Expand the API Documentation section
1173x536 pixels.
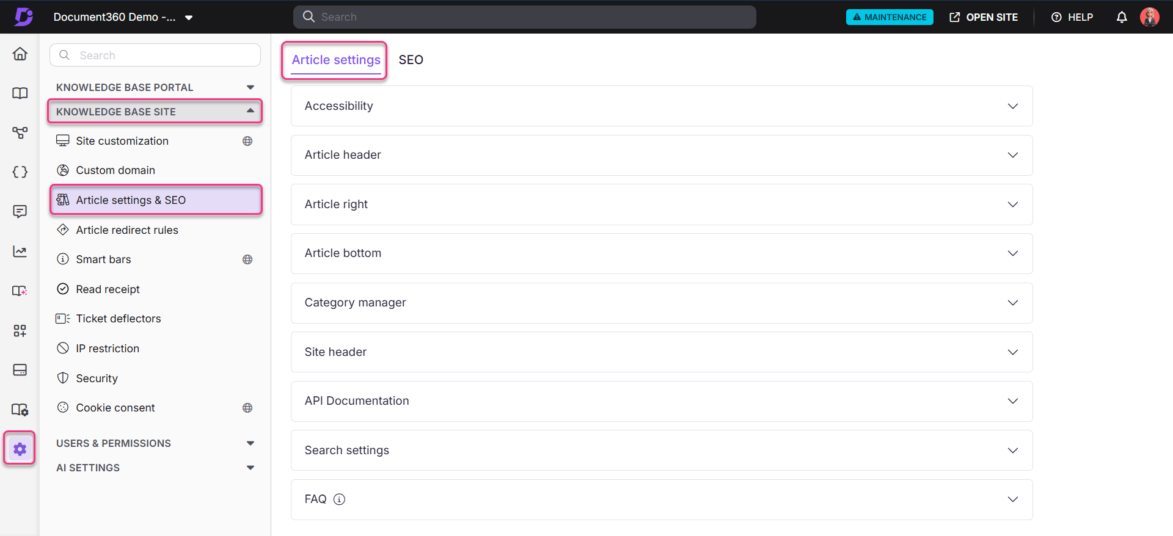tap(662, 401)
